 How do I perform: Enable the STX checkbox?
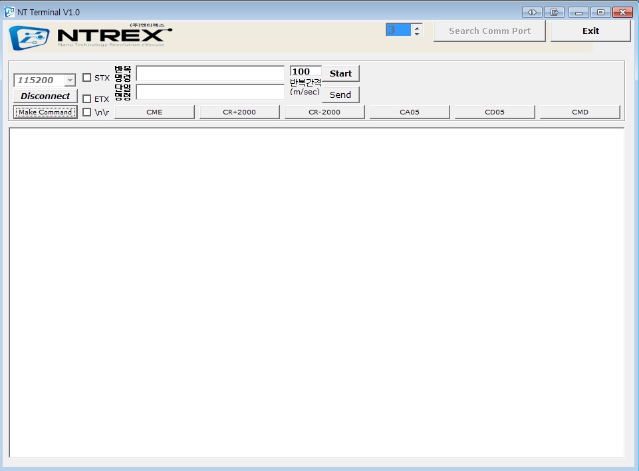[87, 77]
